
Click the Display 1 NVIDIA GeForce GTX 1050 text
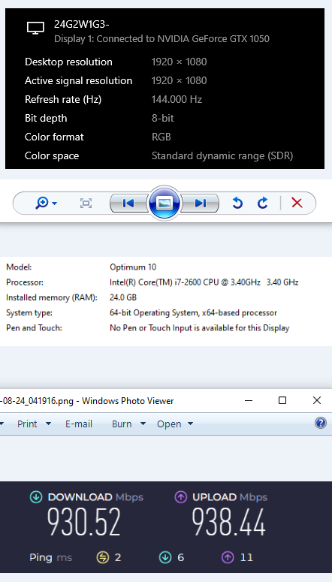click(162, 38)
